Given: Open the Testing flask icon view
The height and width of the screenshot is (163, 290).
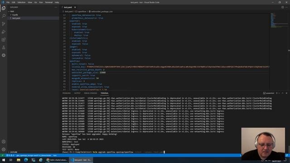Looking at the screenshot, I should (x=4, y=48).
